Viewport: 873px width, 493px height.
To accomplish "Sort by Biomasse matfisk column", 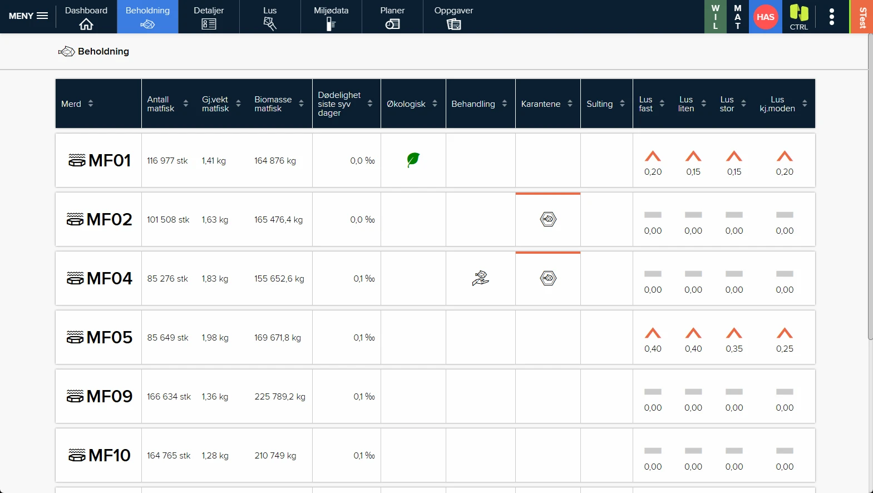I will pyautogui.click(x=301, y=103).
